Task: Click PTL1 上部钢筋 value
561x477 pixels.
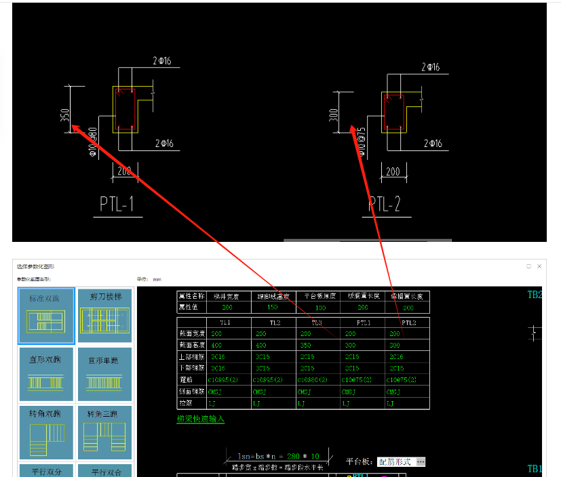Action: [x=352, y=356]
